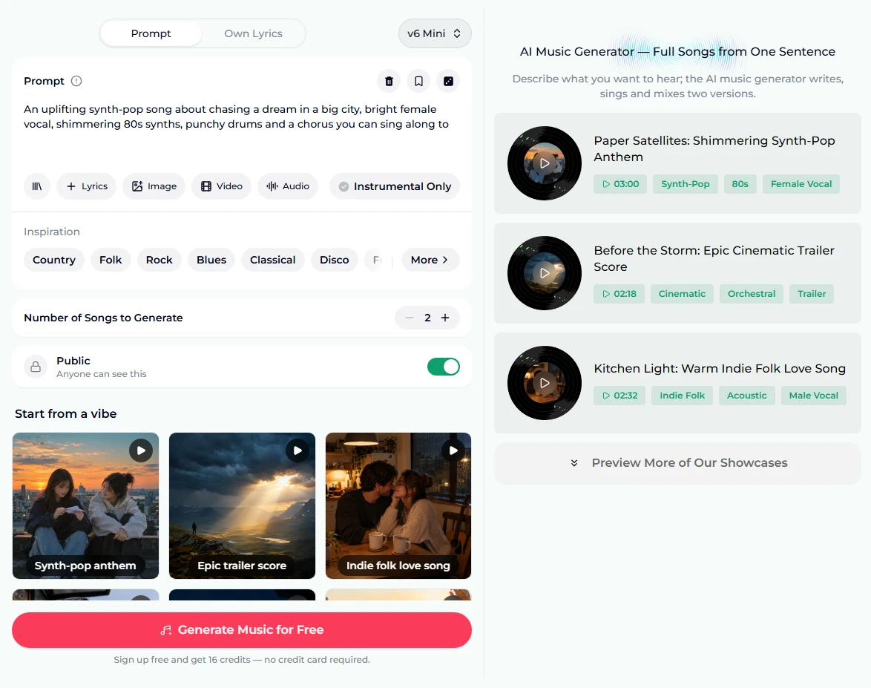Pick the Blues inspiration tag
Screen dimensions: 871x688
pyautogui.click(x=211, y=260)
